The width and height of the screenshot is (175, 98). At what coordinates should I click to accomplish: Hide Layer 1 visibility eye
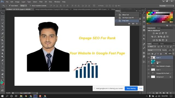coord(148,70)
